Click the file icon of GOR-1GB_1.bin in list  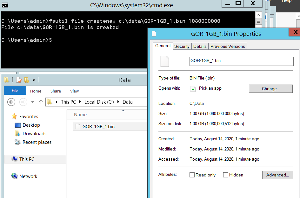(77, 127)
